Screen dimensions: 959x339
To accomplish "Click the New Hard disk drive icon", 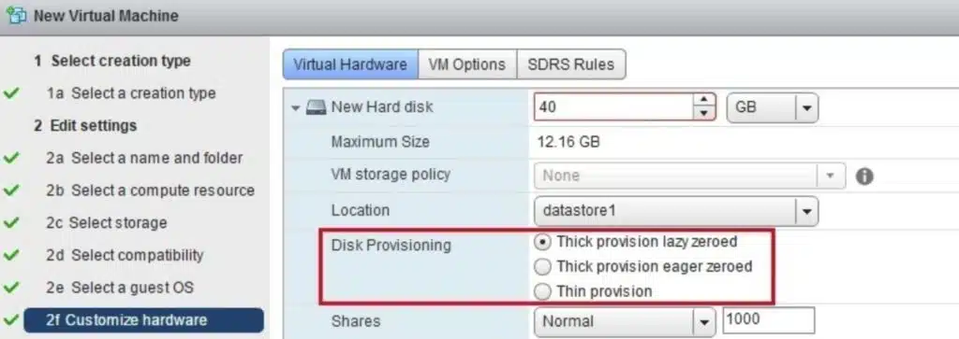I will (x=316, y=108).
